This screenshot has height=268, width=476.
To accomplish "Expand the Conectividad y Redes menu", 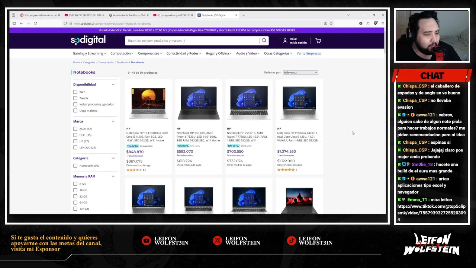I will click(x=184, y=53).
